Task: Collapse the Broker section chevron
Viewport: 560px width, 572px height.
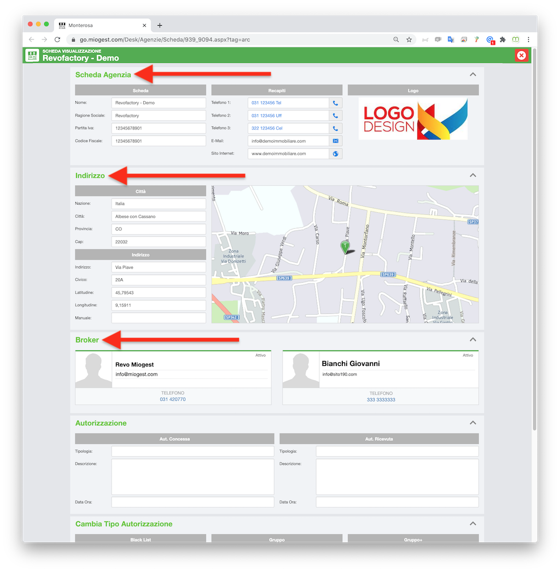Action: click(473, 340)
